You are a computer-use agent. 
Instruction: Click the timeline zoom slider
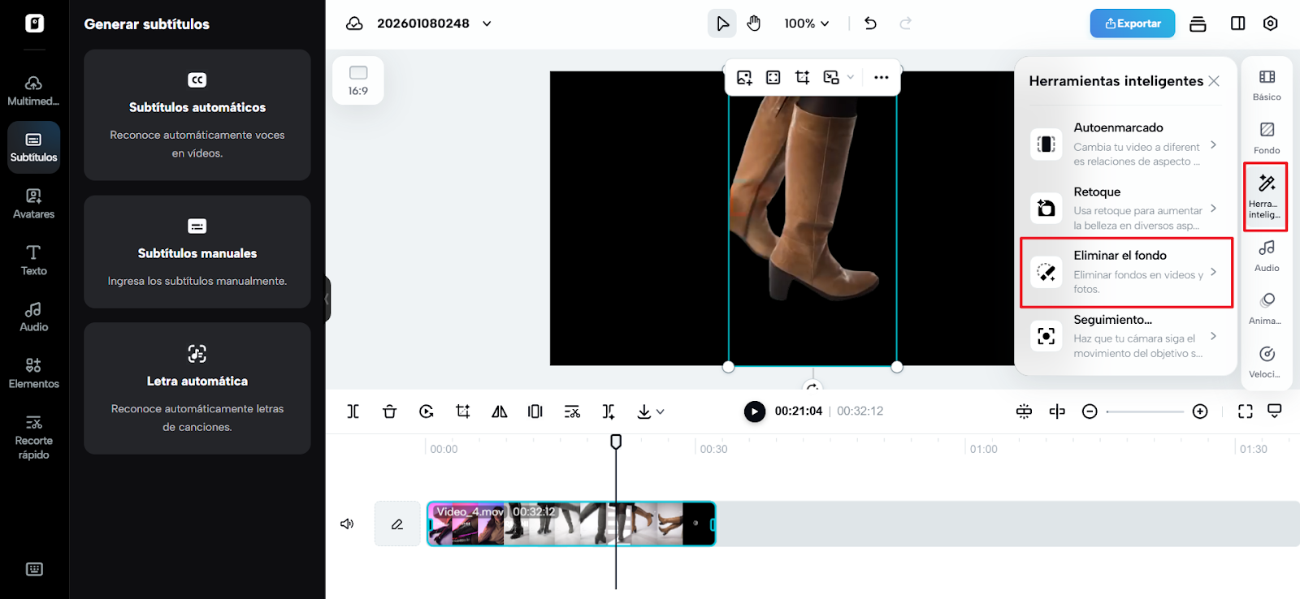(x=1145, y=412)
